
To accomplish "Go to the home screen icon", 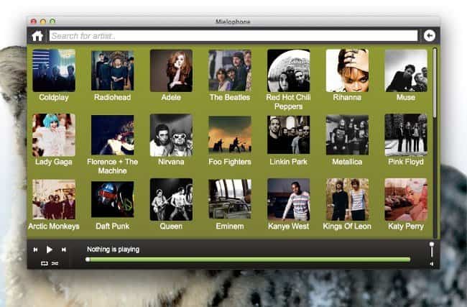I will [37, 36].
